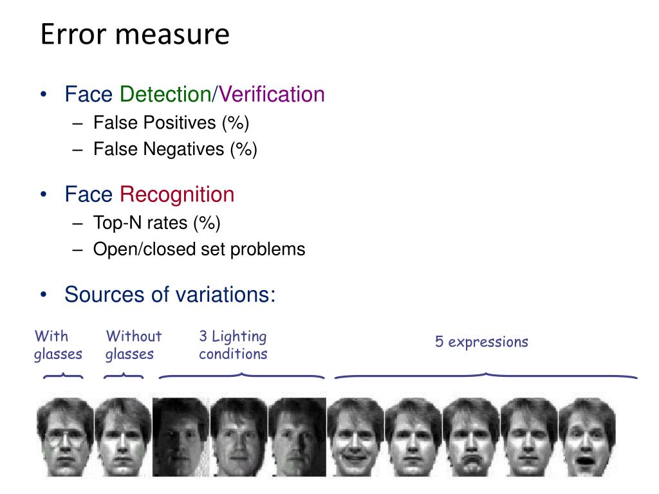This screenshot has height=494, width=659.
Task: Select the purple word 'Verification'
Action: coord(271,94)
